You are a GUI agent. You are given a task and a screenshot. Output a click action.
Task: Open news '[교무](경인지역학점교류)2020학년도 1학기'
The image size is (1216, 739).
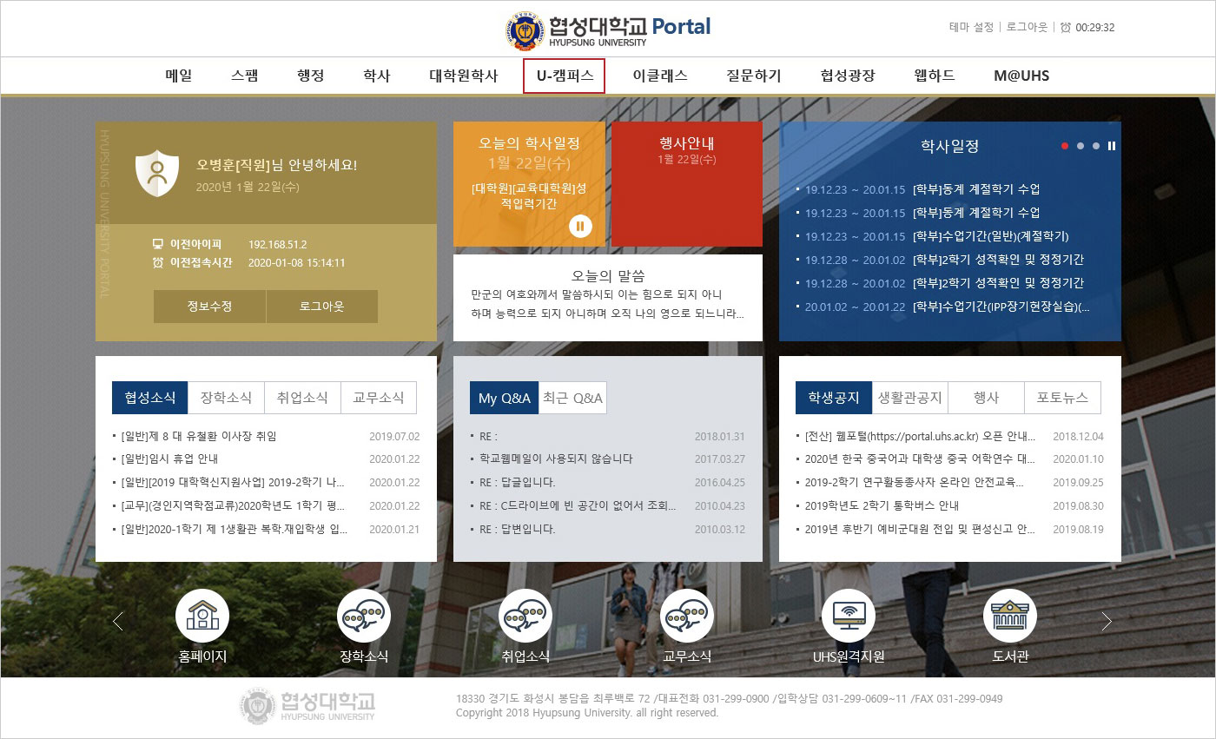pos(235,506)
